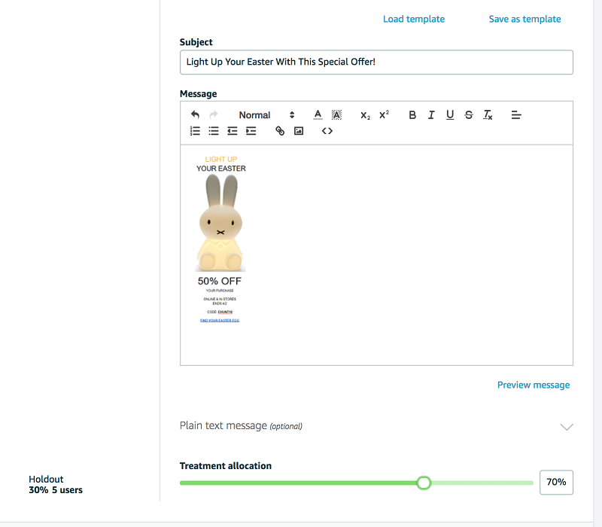Toggle italic formatting
This screenshot has width=602, height=527.
[x=431, y=115]
